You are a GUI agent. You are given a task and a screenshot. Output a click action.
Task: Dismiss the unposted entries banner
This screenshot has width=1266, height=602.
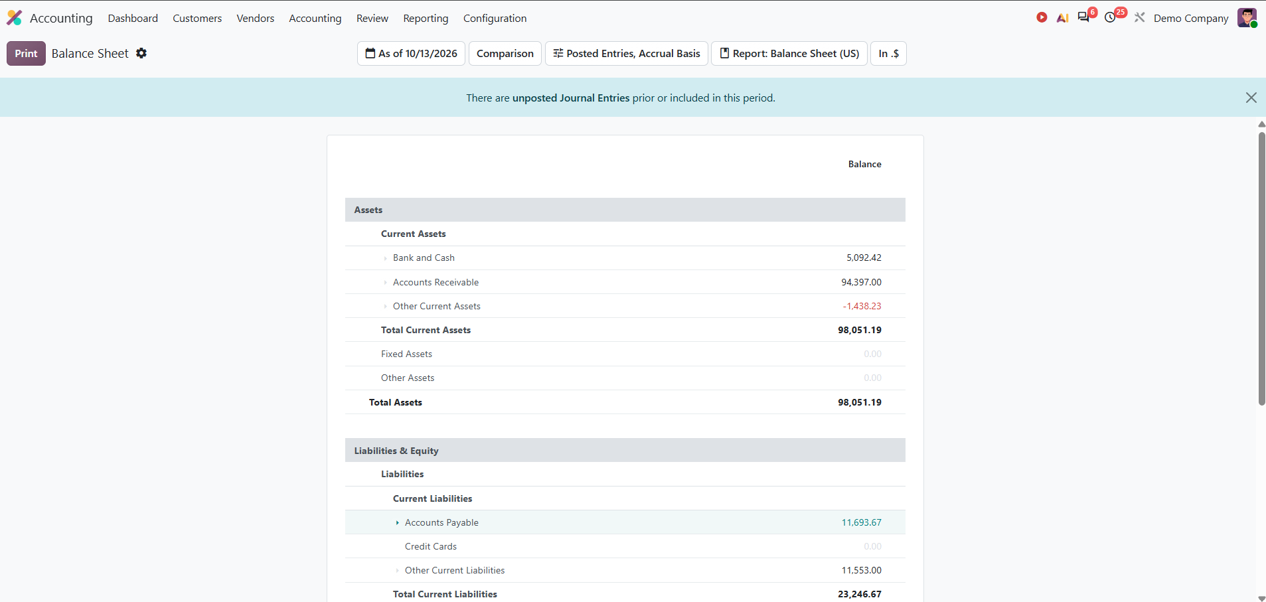click(x=1251, y=98)
